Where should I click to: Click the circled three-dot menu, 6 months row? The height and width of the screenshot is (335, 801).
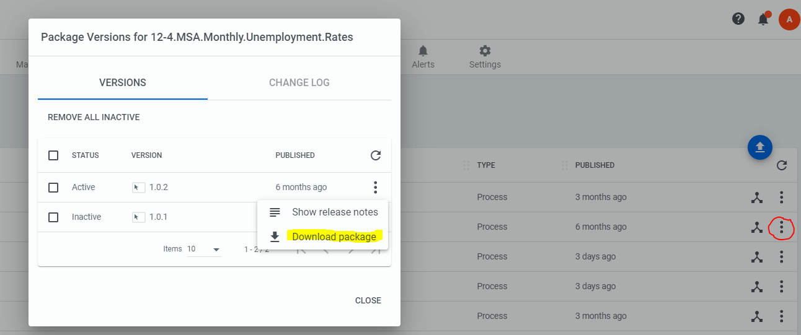781,227
